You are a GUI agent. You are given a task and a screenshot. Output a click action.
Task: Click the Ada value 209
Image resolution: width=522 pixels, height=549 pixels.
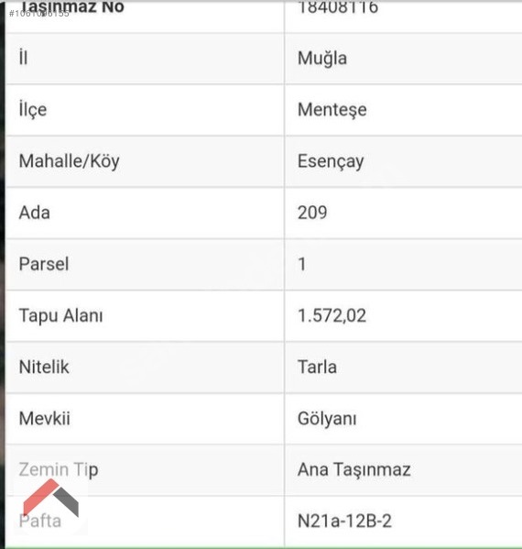[x=312, y=213]
